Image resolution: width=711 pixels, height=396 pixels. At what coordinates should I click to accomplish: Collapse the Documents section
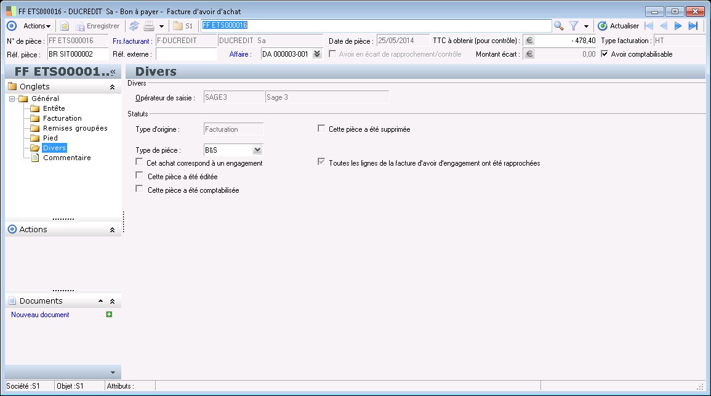point(112,301)
